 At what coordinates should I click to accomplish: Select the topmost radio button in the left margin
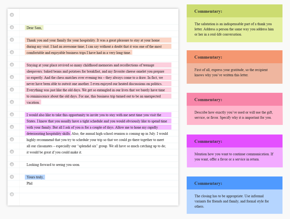11,15
